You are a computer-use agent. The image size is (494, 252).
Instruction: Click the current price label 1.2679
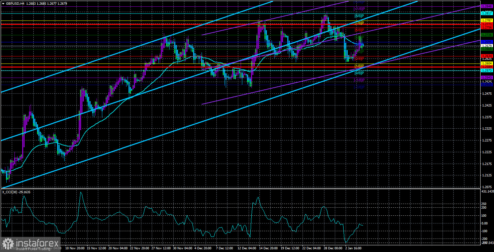pos(487,46)
